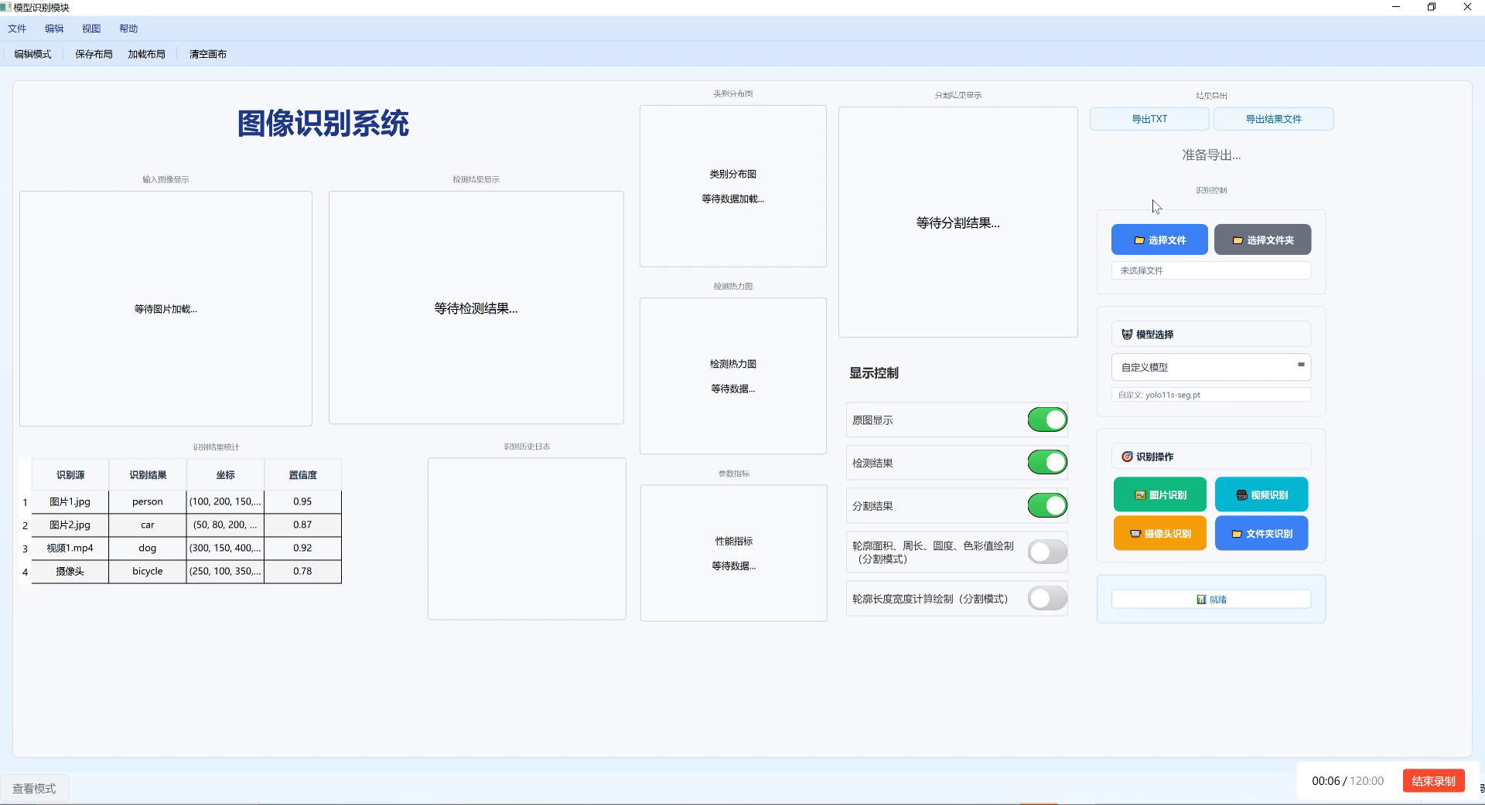1485x805 pixels.
Task: Click the 就绪 ready status bar indicator
Action: tap(1210, 599)
